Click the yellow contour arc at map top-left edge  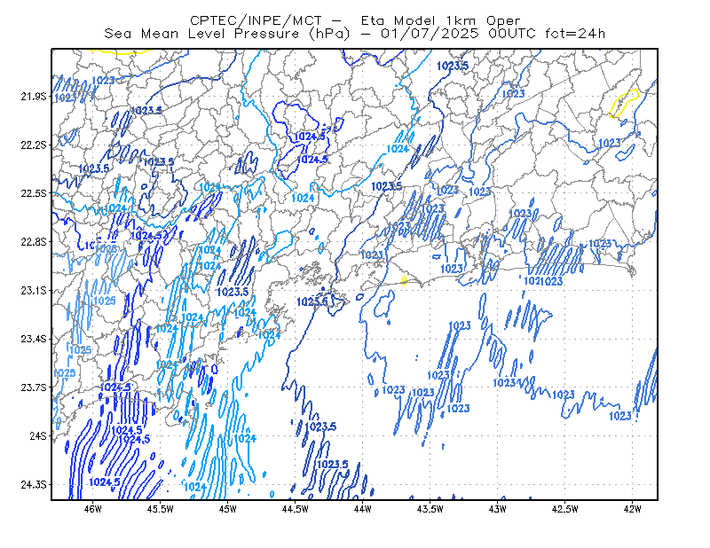(122, 51)
